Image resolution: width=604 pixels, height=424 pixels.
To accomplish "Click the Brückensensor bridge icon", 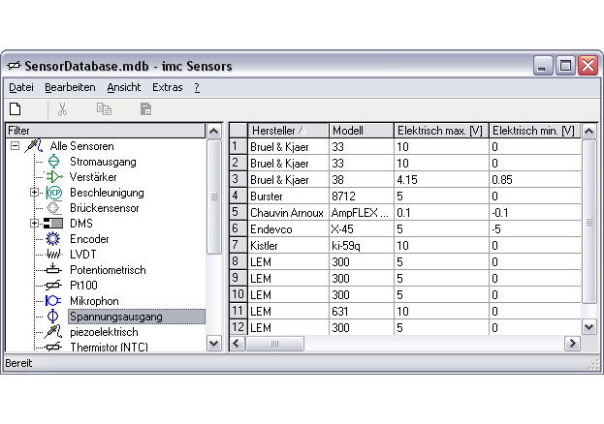I will tap(53, 208).
